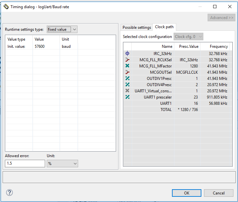Click the Frequency column header
The width and height of the screenshot is (238, 202).
point(215,46)
